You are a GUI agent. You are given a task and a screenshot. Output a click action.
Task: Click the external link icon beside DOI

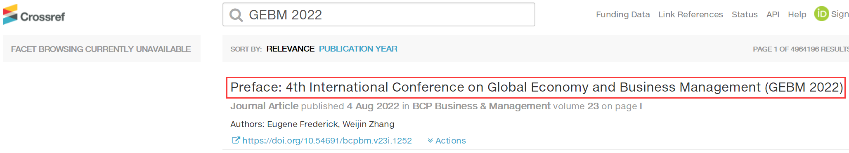[x=236, y=140]
